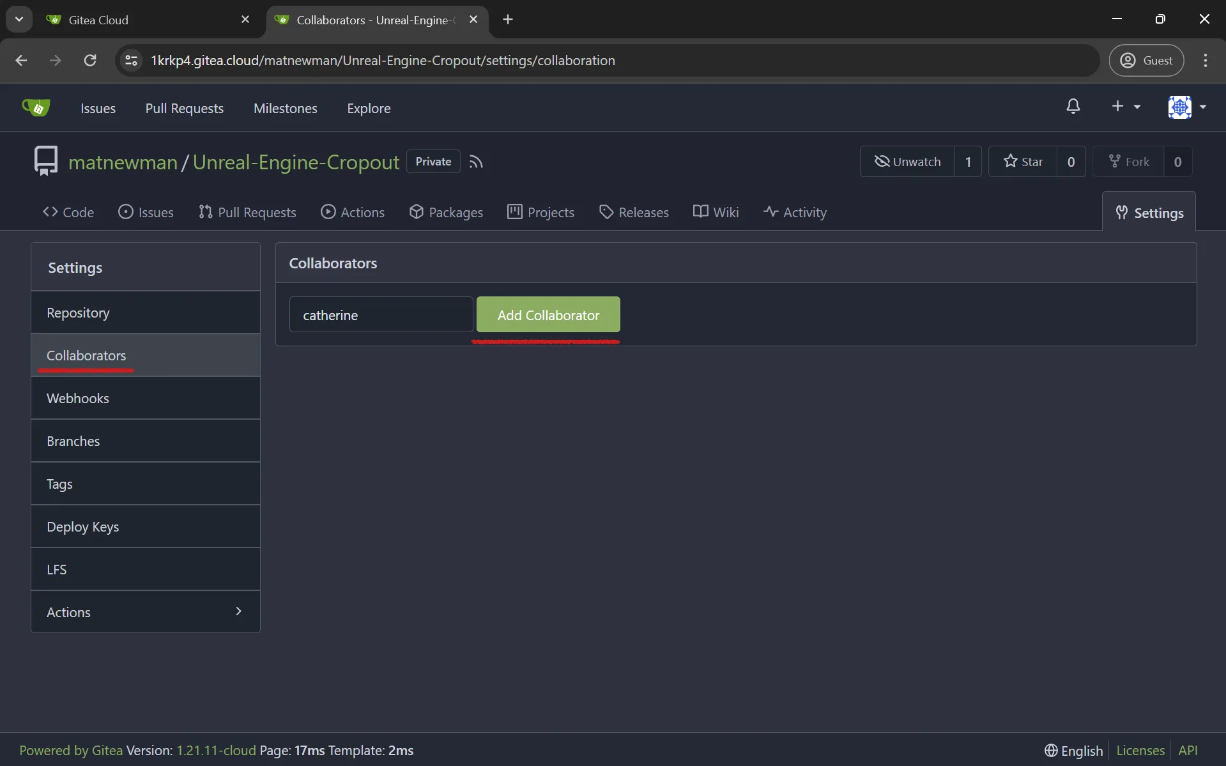Open the API footer link
The width and height of the screenshot is (1226, 766).
[1188, 751]
